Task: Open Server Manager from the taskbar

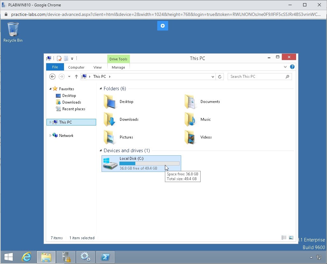Action: (x=66, y=257)
